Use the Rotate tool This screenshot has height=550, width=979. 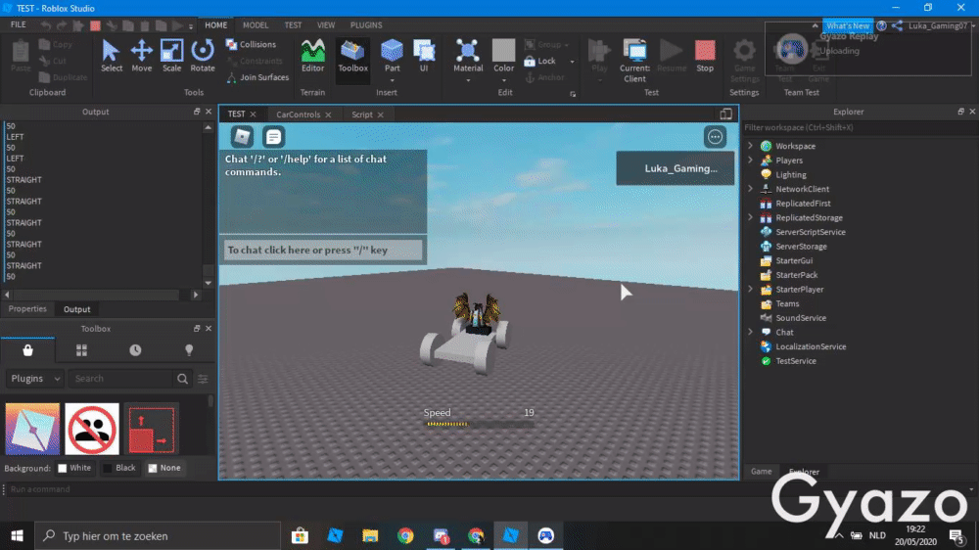(203, 56)
